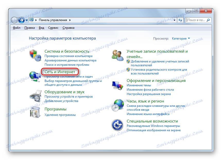Click Просмотр состояния сети и задач link
222x160 pixels.
(69, 77)
